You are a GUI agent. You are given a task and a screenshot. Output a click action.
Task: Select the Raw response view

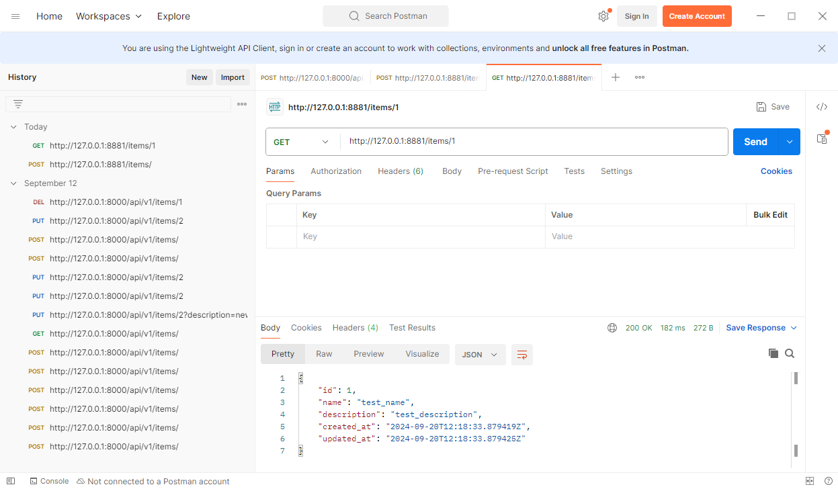pos(324,354)
